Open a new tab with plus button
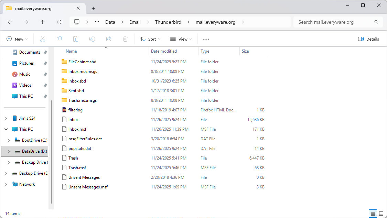 click(x=93, y=9)
